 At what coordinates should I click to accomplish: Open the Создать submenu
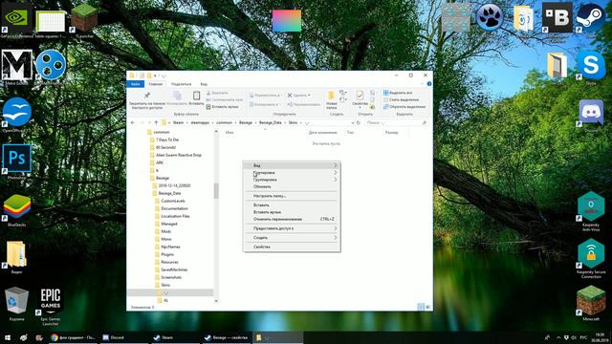pos(292,238)
